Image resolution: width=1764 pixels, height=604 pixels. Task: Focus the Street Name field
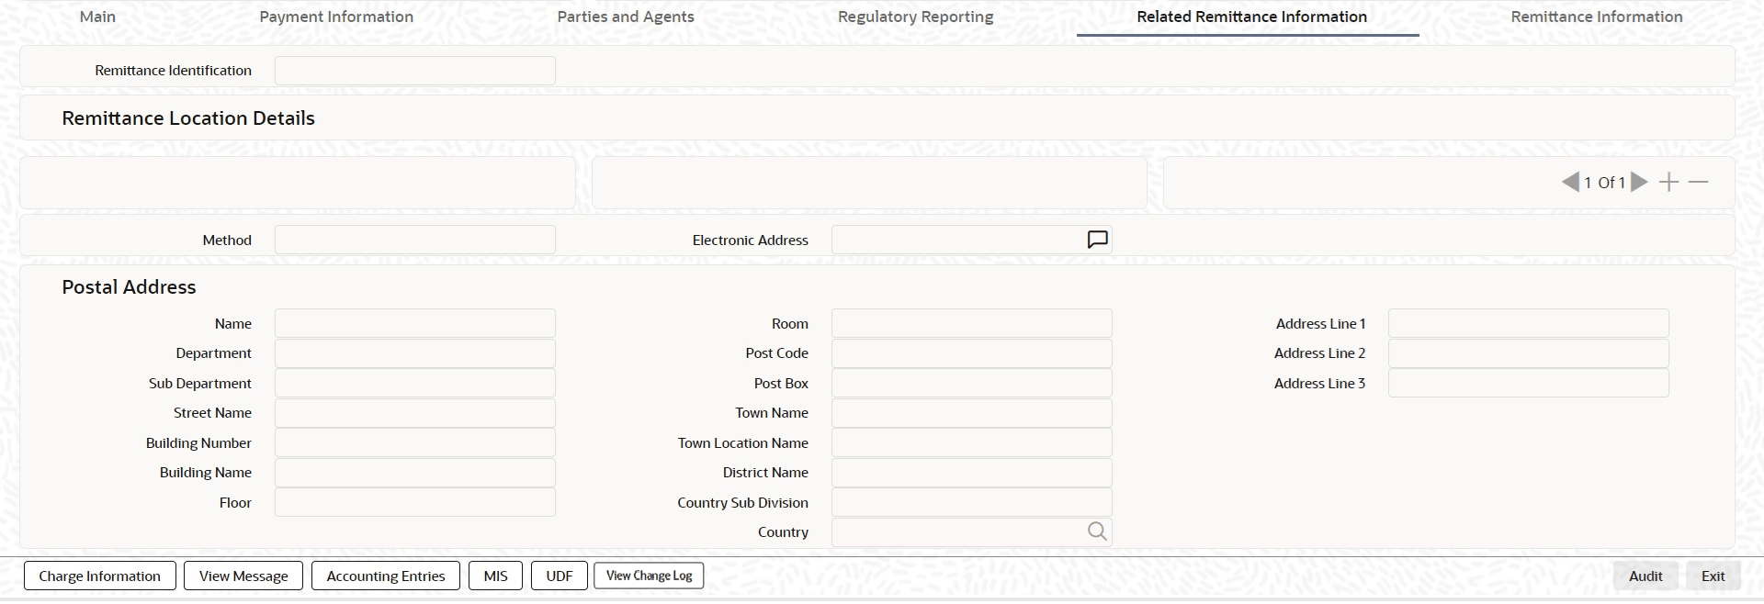click(x=415, y=413)
